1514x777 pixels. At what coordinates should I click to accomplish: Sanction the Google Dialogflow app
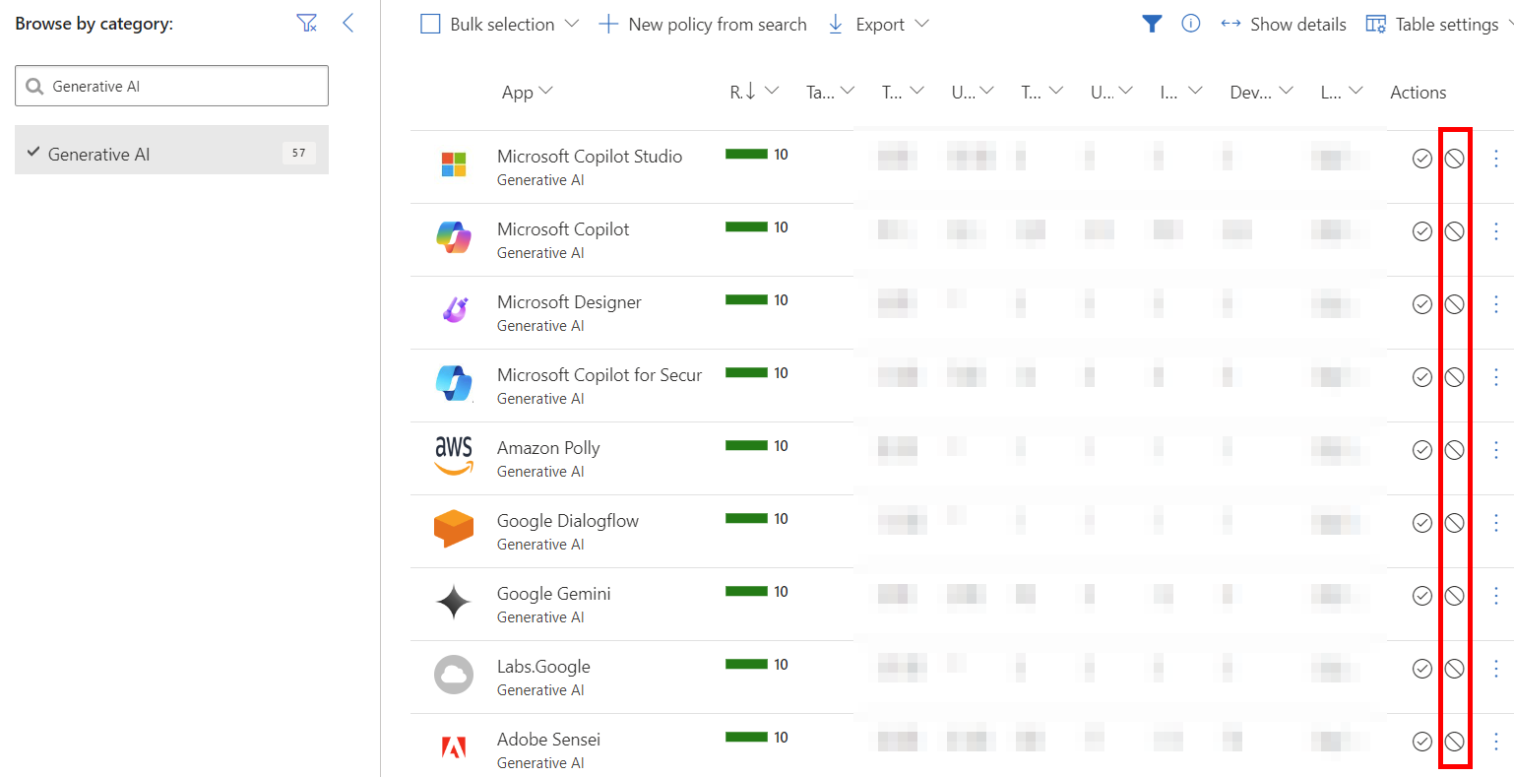point(1421,523)
